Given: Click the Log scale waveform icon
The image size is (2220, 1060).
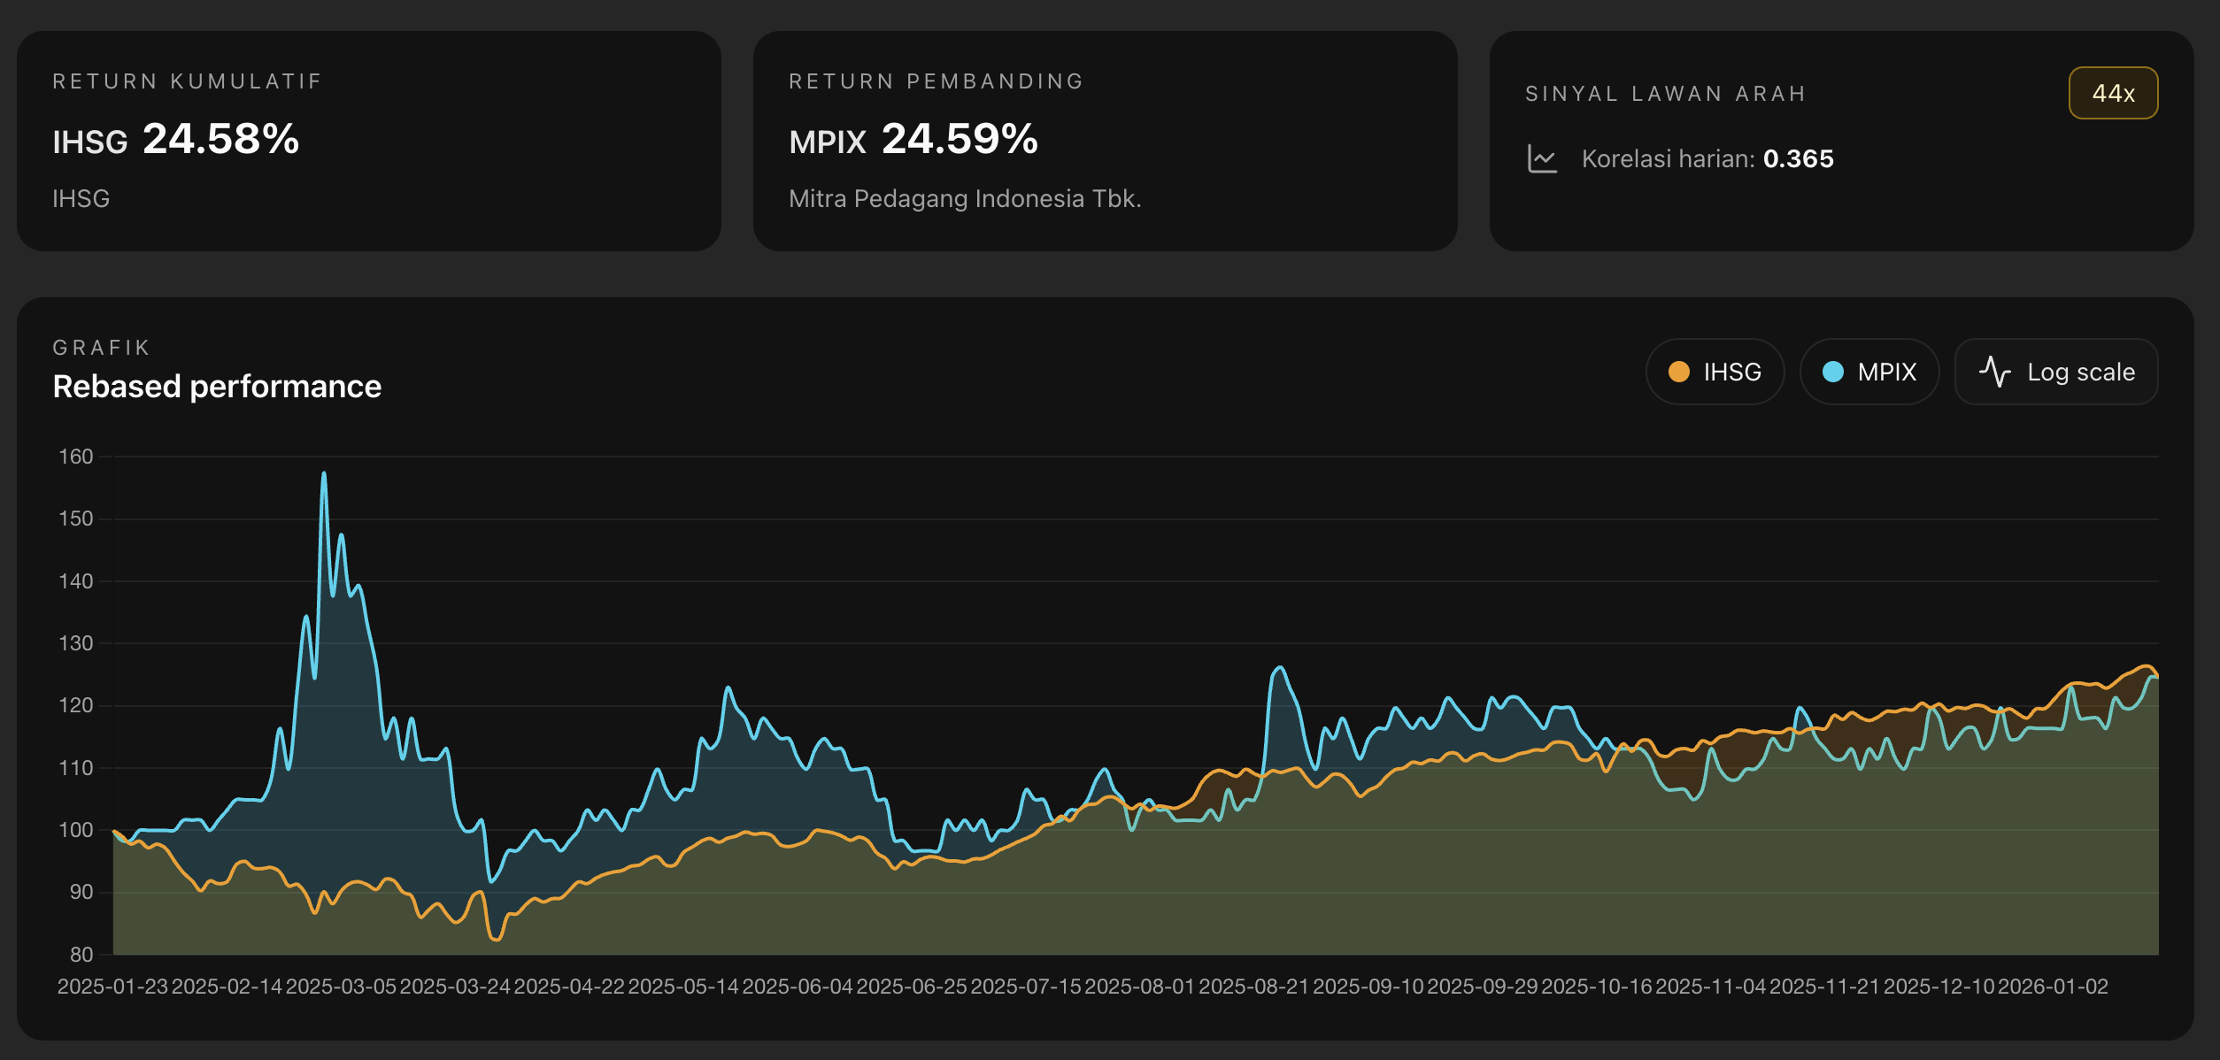Looking at the screenshot, I should [1995, 372].
